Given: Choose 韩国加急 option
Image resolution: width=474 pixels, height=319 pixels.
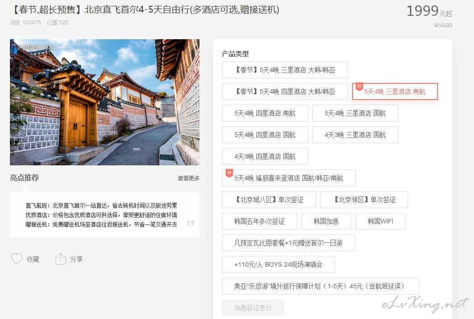Looking at the screenshot, I should pos(326,221).
